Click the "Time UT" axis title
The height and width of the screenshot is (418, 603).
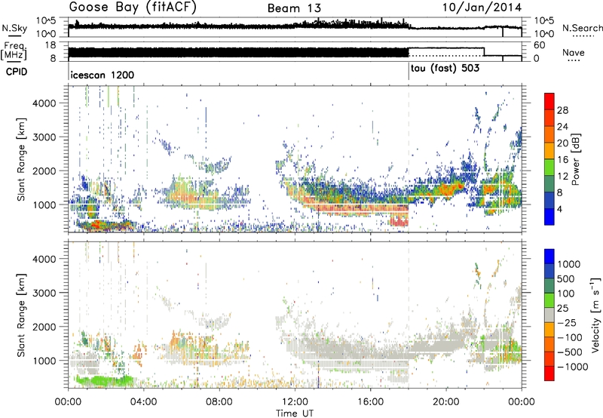pos(295,413)
